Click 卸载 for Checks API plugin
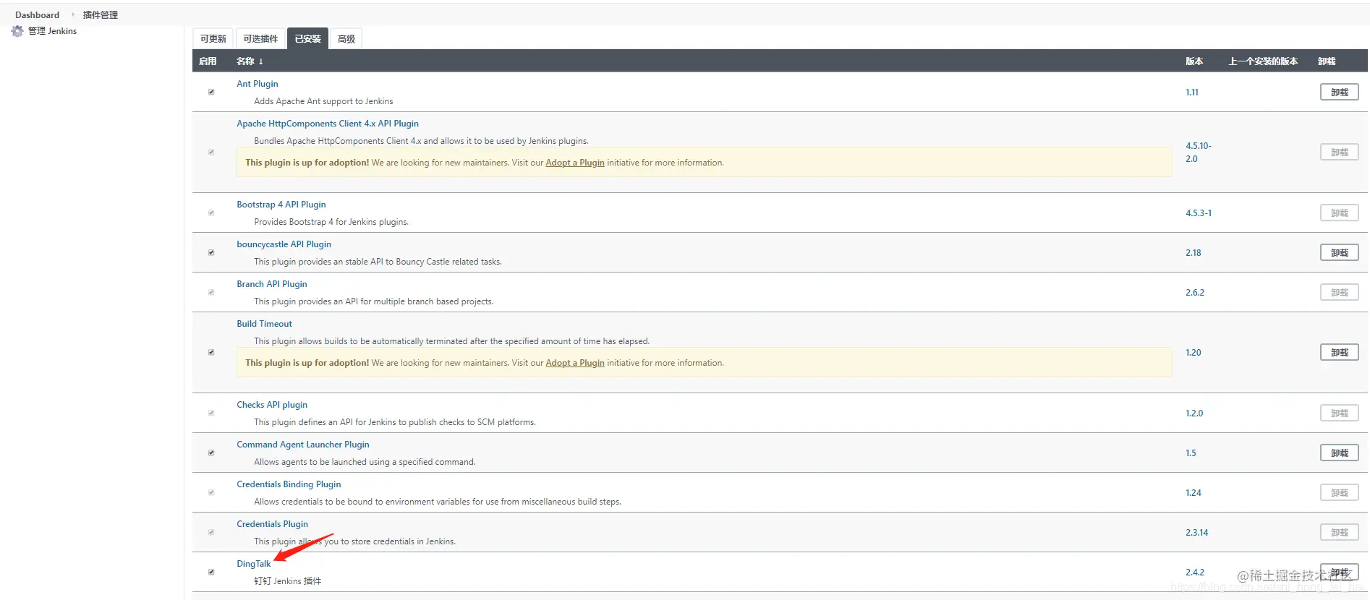 coord(1340,413)
